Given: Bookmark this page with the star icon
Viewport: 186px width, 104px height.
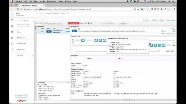Looking at the screenshot, I should pos(138,9).
